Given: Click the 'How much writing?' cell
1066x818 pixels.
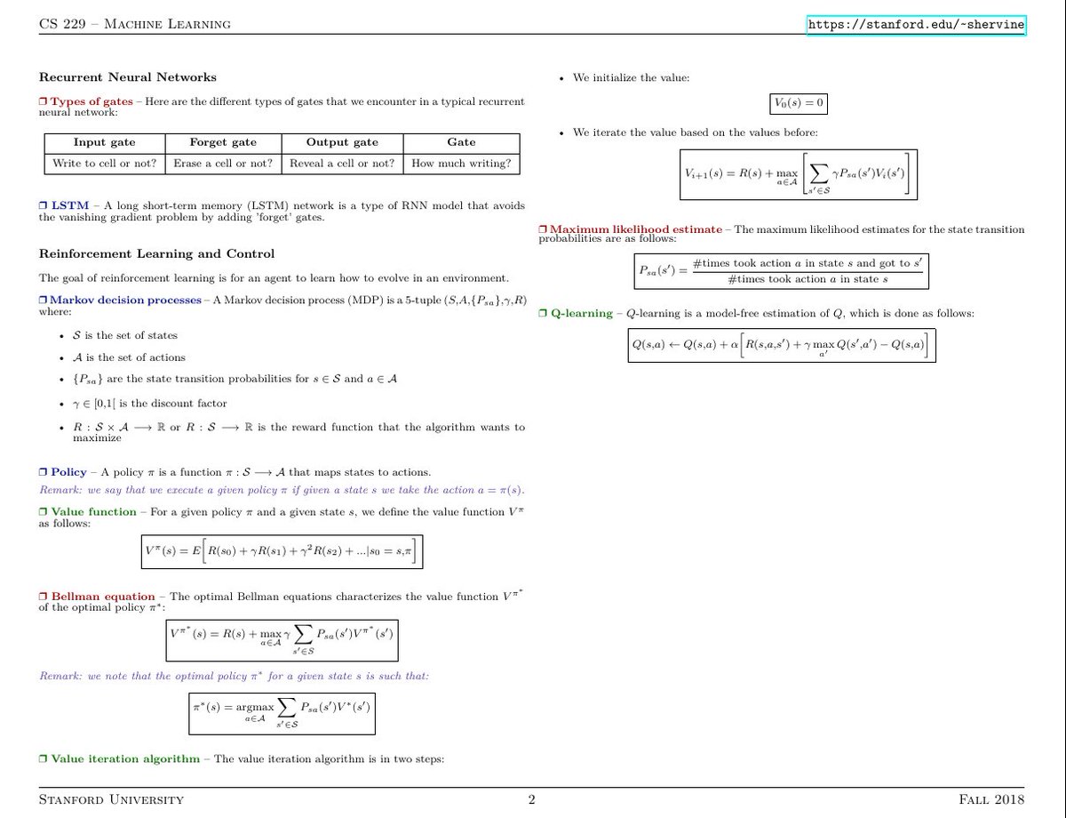Looking at the screenshot, I should [461, 164].
